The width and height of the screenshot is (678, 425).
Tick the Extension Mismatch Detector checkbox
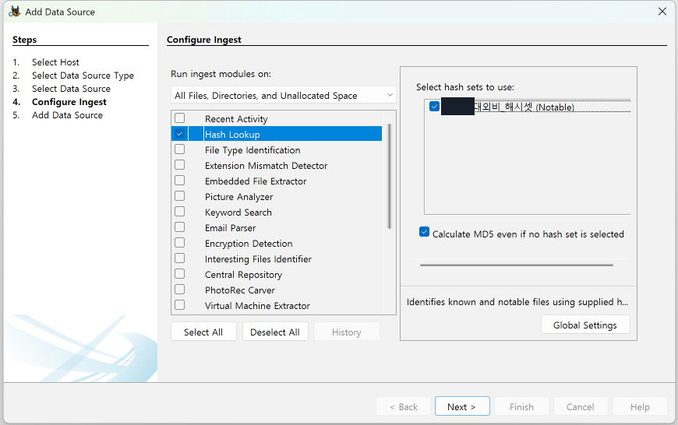coord(179,165)
